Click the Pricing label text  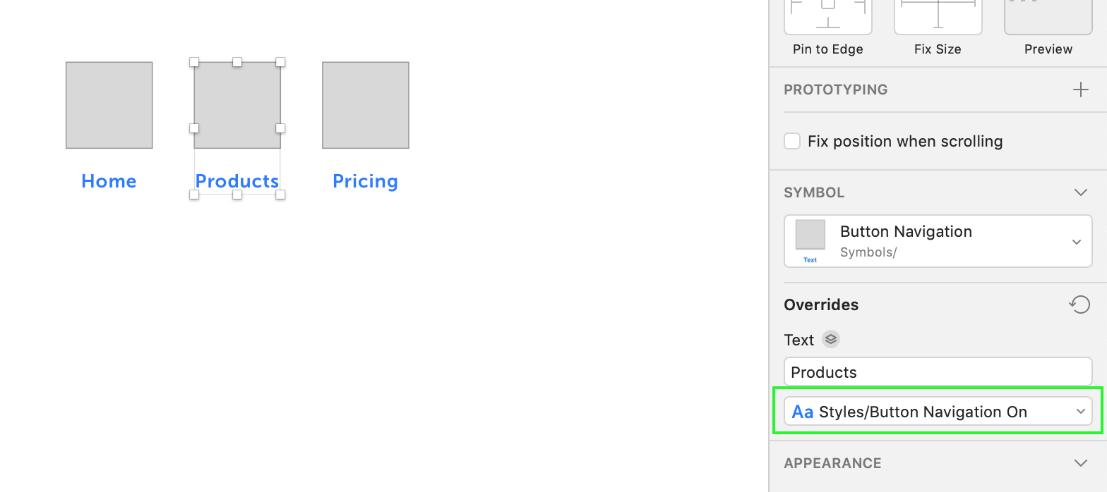point(365,181)
